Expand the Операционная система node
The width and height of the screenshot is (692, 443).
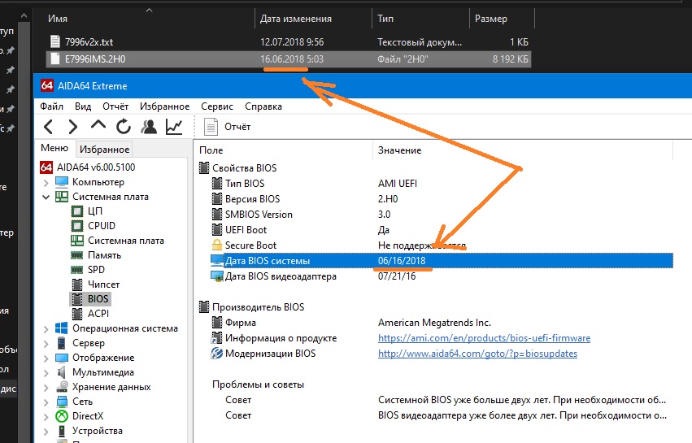coord(46,328)
